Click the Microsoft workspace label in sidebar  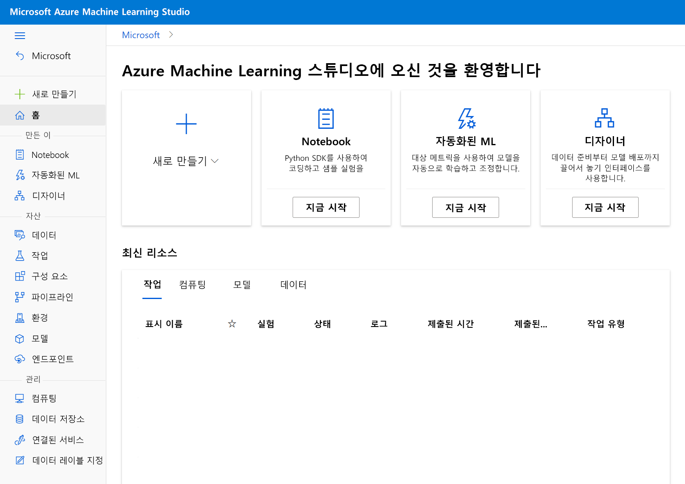(x=51, y=56)
